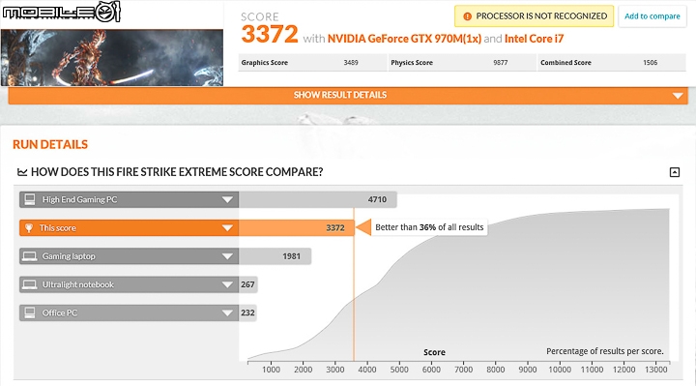Click the 3372 This score bar
696x386 pixels.
point(297,228)
